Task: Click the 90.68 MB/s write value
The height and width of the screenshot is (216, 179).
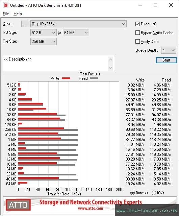Action: (135, 129)
